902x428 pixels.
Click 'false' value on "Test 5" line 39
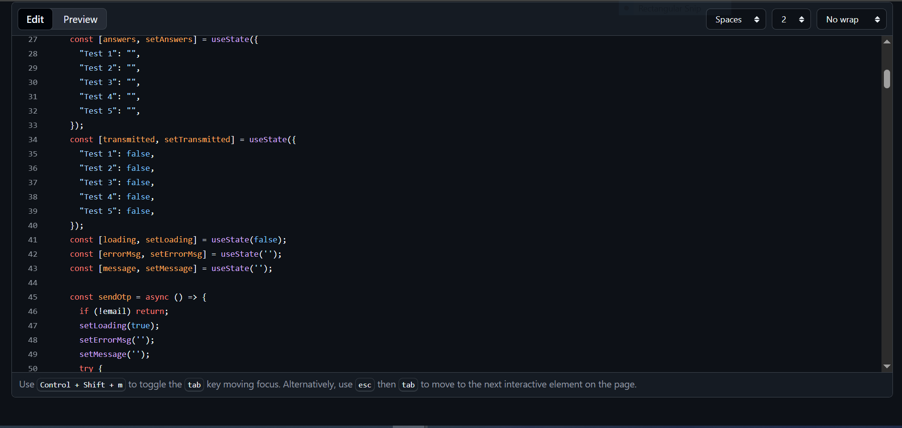coord(138,211)
